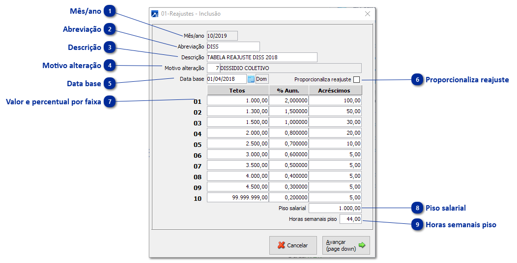This screenshot has height=263, width=517.
Task: Click the Dom weekday button next to date
Action: [262, 79]
